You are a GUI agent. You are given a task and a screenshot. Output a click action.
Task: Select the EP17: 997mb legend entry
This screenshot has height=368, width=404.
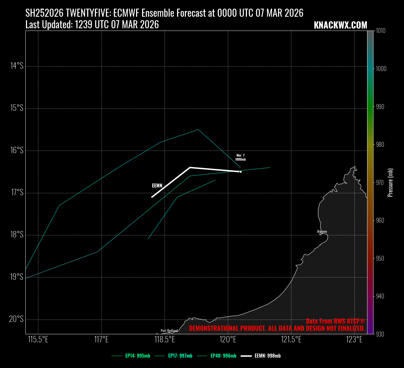tap(180, 356)
